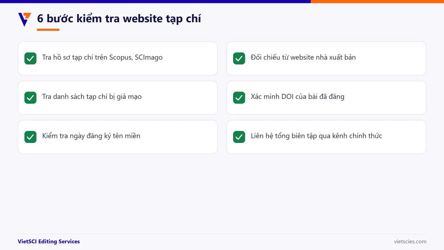The width and height of the screenshot is (444, 250).
Task: Select text 'Đối chiếu từ website nhà xuất bản'
Action: click(x=303, y=57)
